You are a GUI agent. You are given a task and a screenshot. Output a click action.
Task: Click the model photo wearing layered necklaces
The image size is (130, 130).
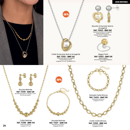pyautogui.click(x=22, y=32)
